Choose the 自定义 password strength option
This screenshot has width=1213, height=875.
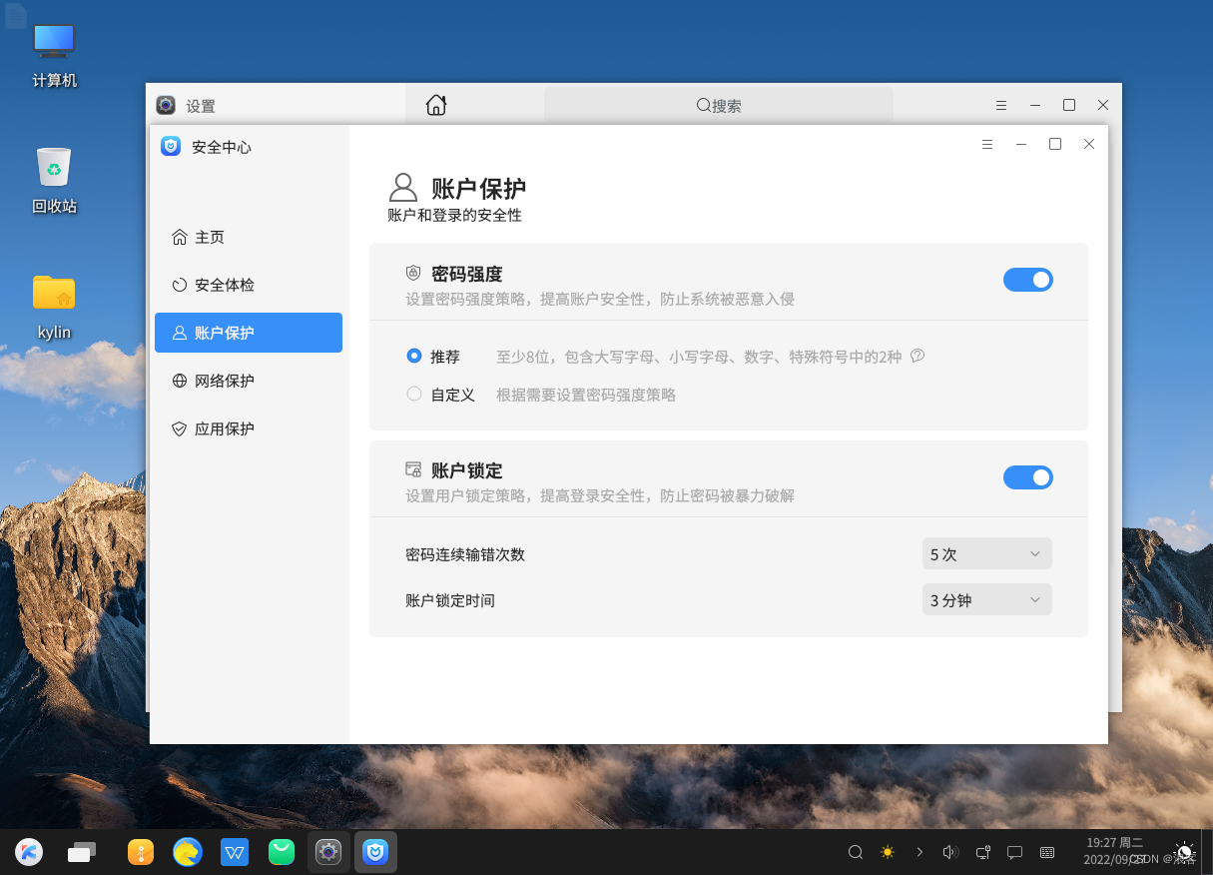click(414, 394)
